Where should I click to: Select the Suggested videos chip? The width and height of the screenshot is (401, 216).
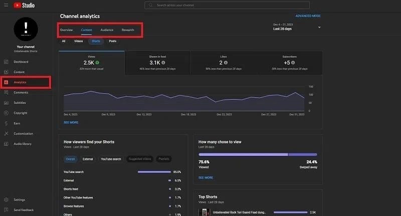click(140, 159)
